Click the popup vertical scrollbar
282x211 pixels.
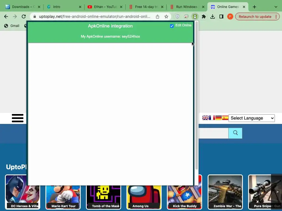click(x=197, y=95)
